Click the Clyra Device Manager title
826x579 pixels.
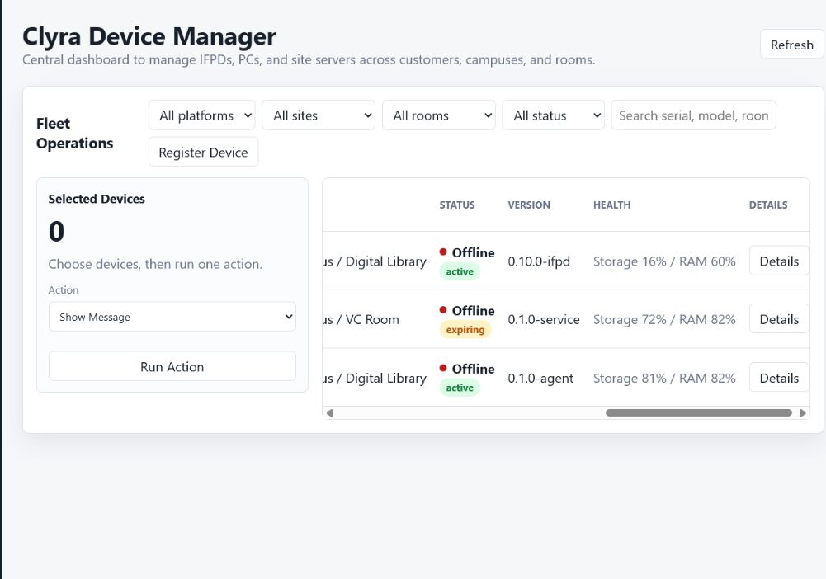[x=149, y=36]
